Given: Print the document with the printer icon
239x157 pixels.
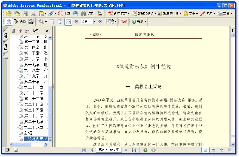Looking at the screenshot, I should tap(33, 14).
